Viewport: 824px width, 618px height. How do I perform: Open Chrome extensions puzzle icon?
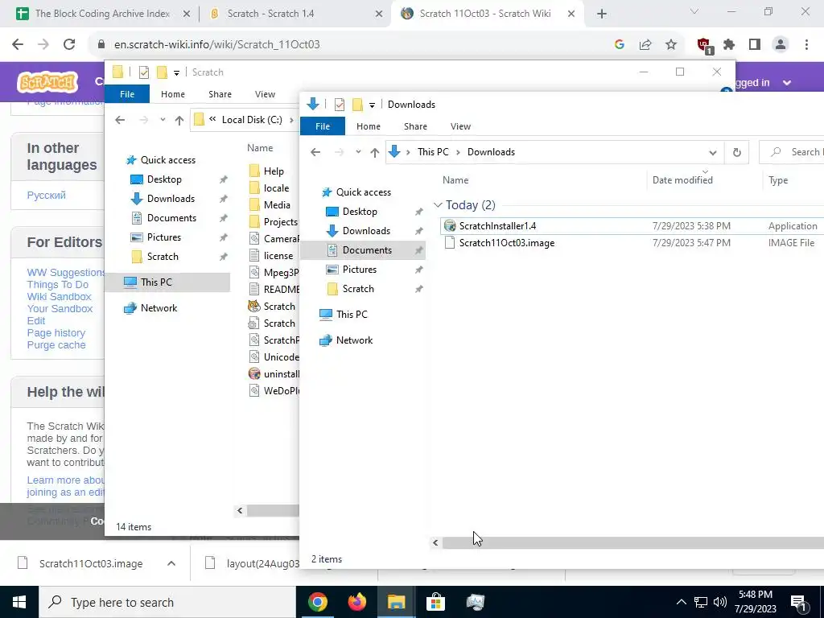pos(729,45)
